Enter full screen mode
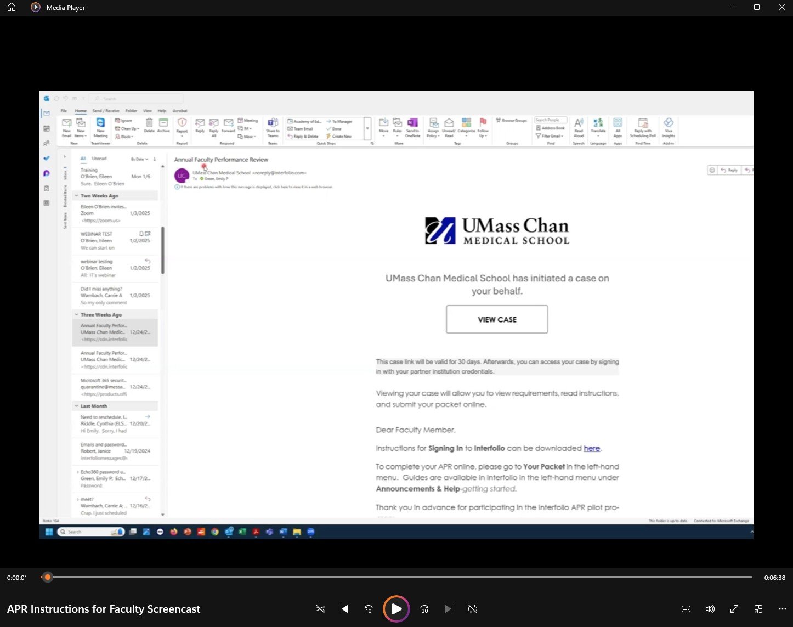This screenshot has height=627, width=793. pyautogui.click(x=734, y=609)
